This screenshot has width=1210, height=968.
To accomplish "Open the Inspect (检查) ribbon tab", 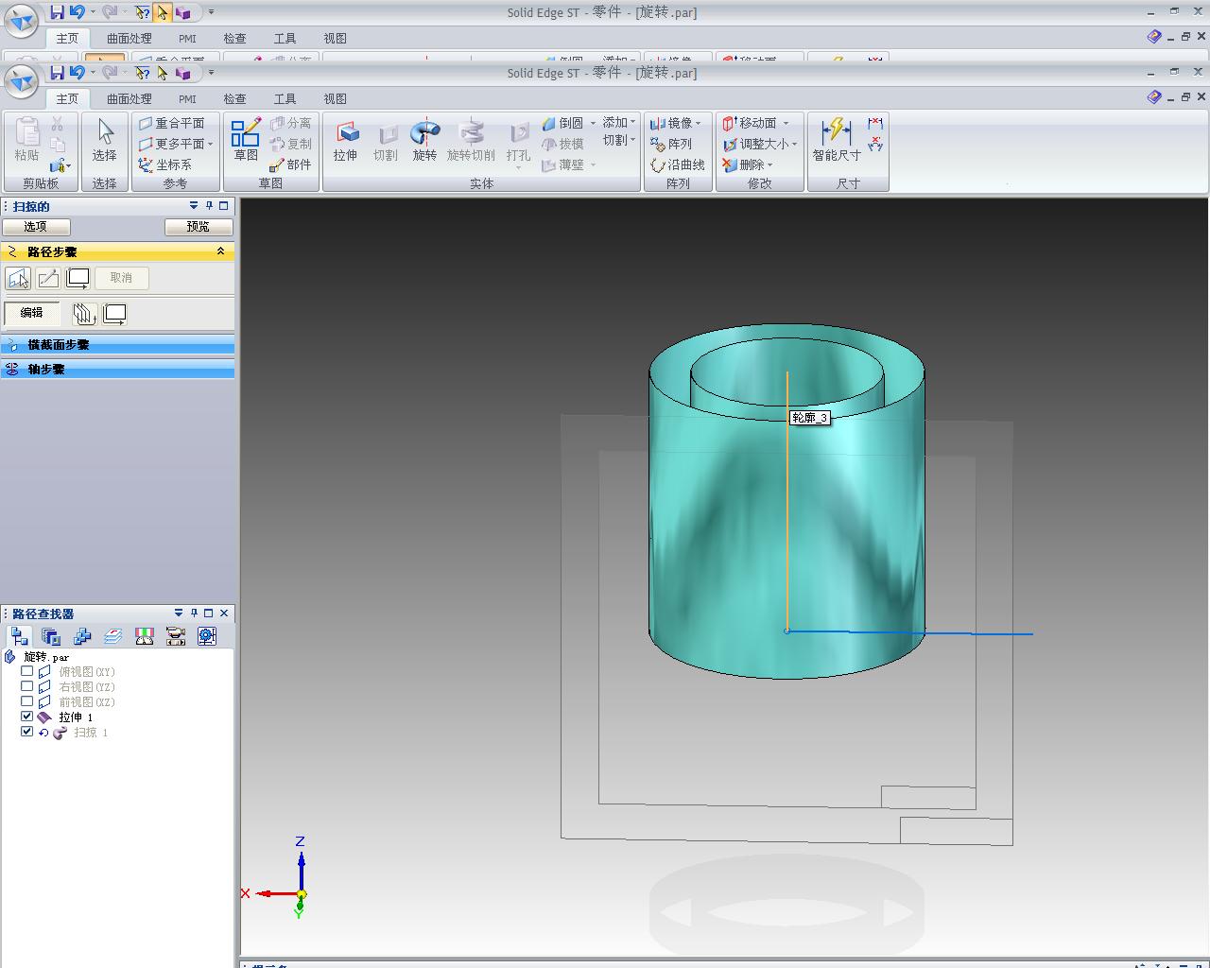I will click(234, 98).
